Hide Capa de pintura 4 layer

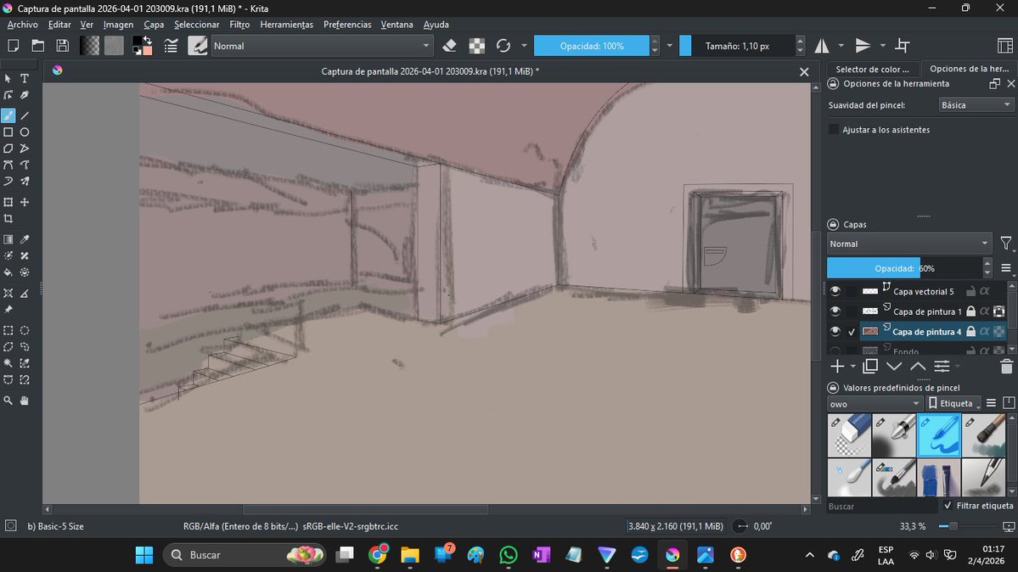[835, 331]
